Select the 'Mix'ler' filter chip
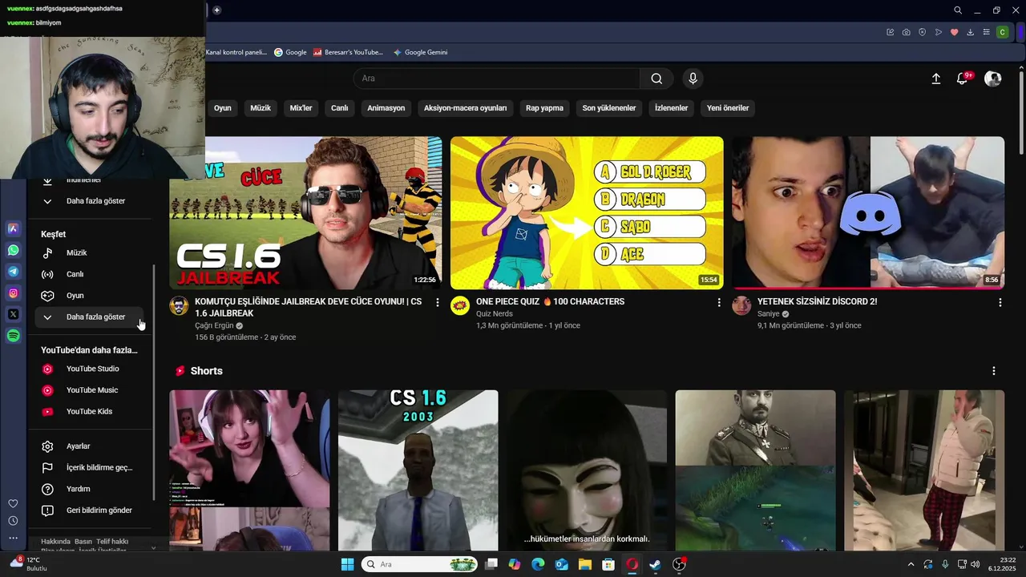Screen dimensions: 1026x577 (x=301, y=108)
